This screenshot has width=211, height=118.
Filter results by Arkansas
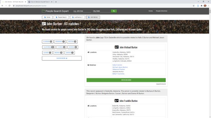(60, 42)
